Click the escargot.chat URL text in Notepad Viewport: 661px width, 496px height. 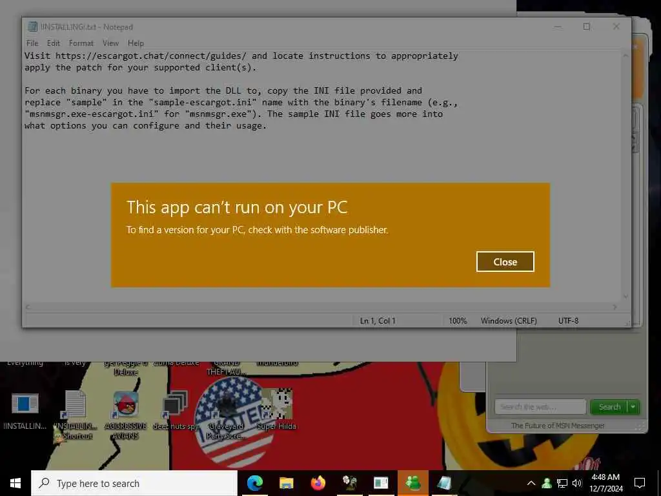[x=151, y=56]
